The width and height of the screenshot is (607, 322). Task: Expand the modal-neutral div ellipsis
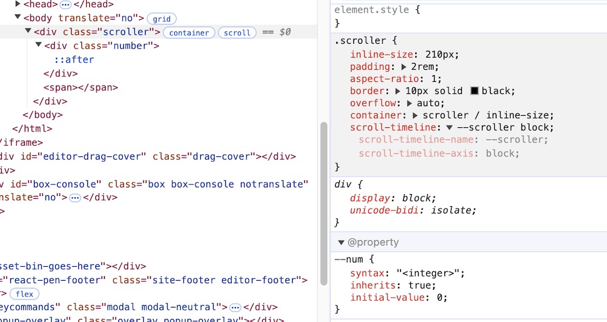(x=236, y=307)
